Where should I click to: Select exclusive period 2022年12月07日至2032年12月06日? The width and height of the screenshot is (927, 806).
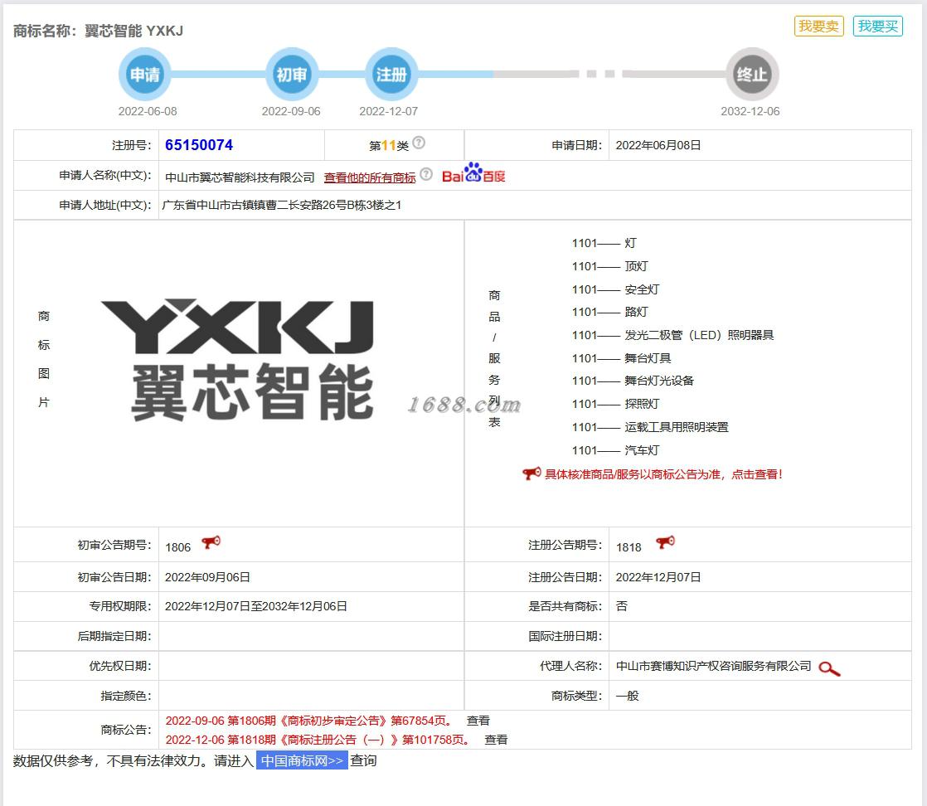[255, 607]
